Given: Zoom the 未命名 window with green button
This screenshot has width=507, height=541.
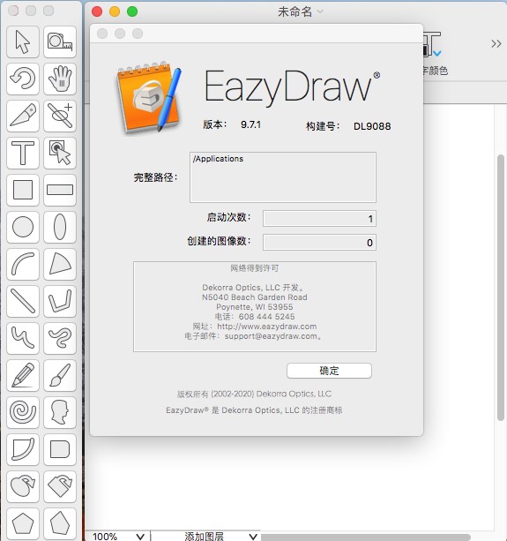Looking at the screenshot, I should tap(132, 11).
